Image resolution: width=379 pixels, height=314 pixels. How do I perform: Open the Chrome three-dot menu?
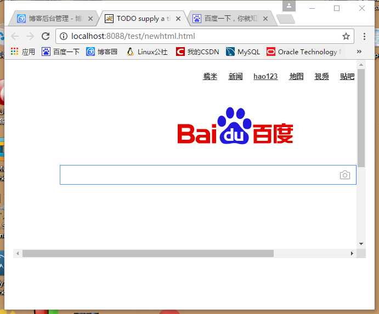pyautogui.click(x=364, y=36)
